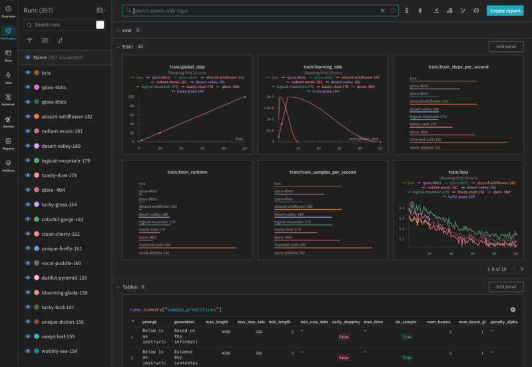The height and width of the screenshot is (367, 532).
Task: Open the Jobs section in sidebar
Action: pos(8,77)
